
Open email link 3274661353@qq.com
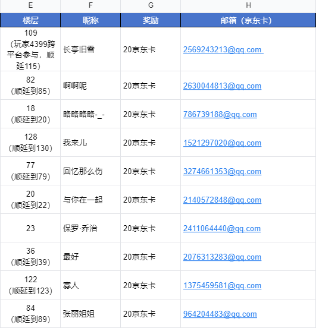click(222, 171)
